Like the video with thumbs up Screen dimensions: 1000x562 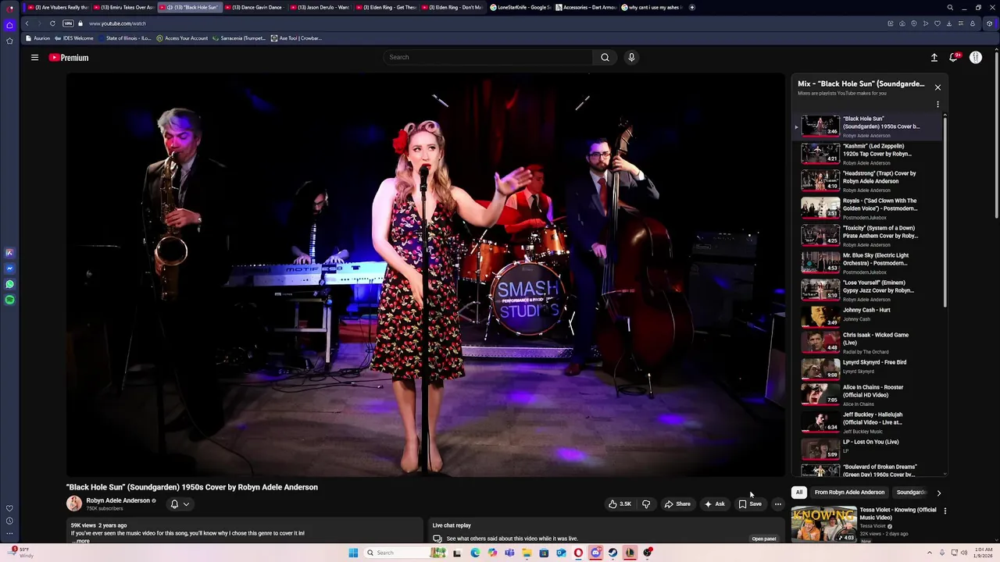[x=620, y=504]
